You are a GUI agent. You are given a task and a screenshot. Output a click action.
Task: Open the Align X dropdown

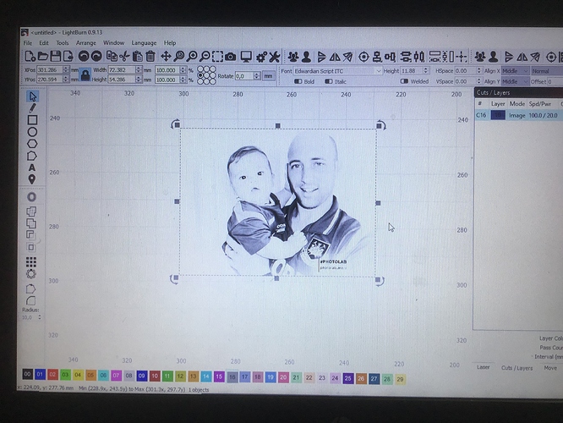point(516,71)
